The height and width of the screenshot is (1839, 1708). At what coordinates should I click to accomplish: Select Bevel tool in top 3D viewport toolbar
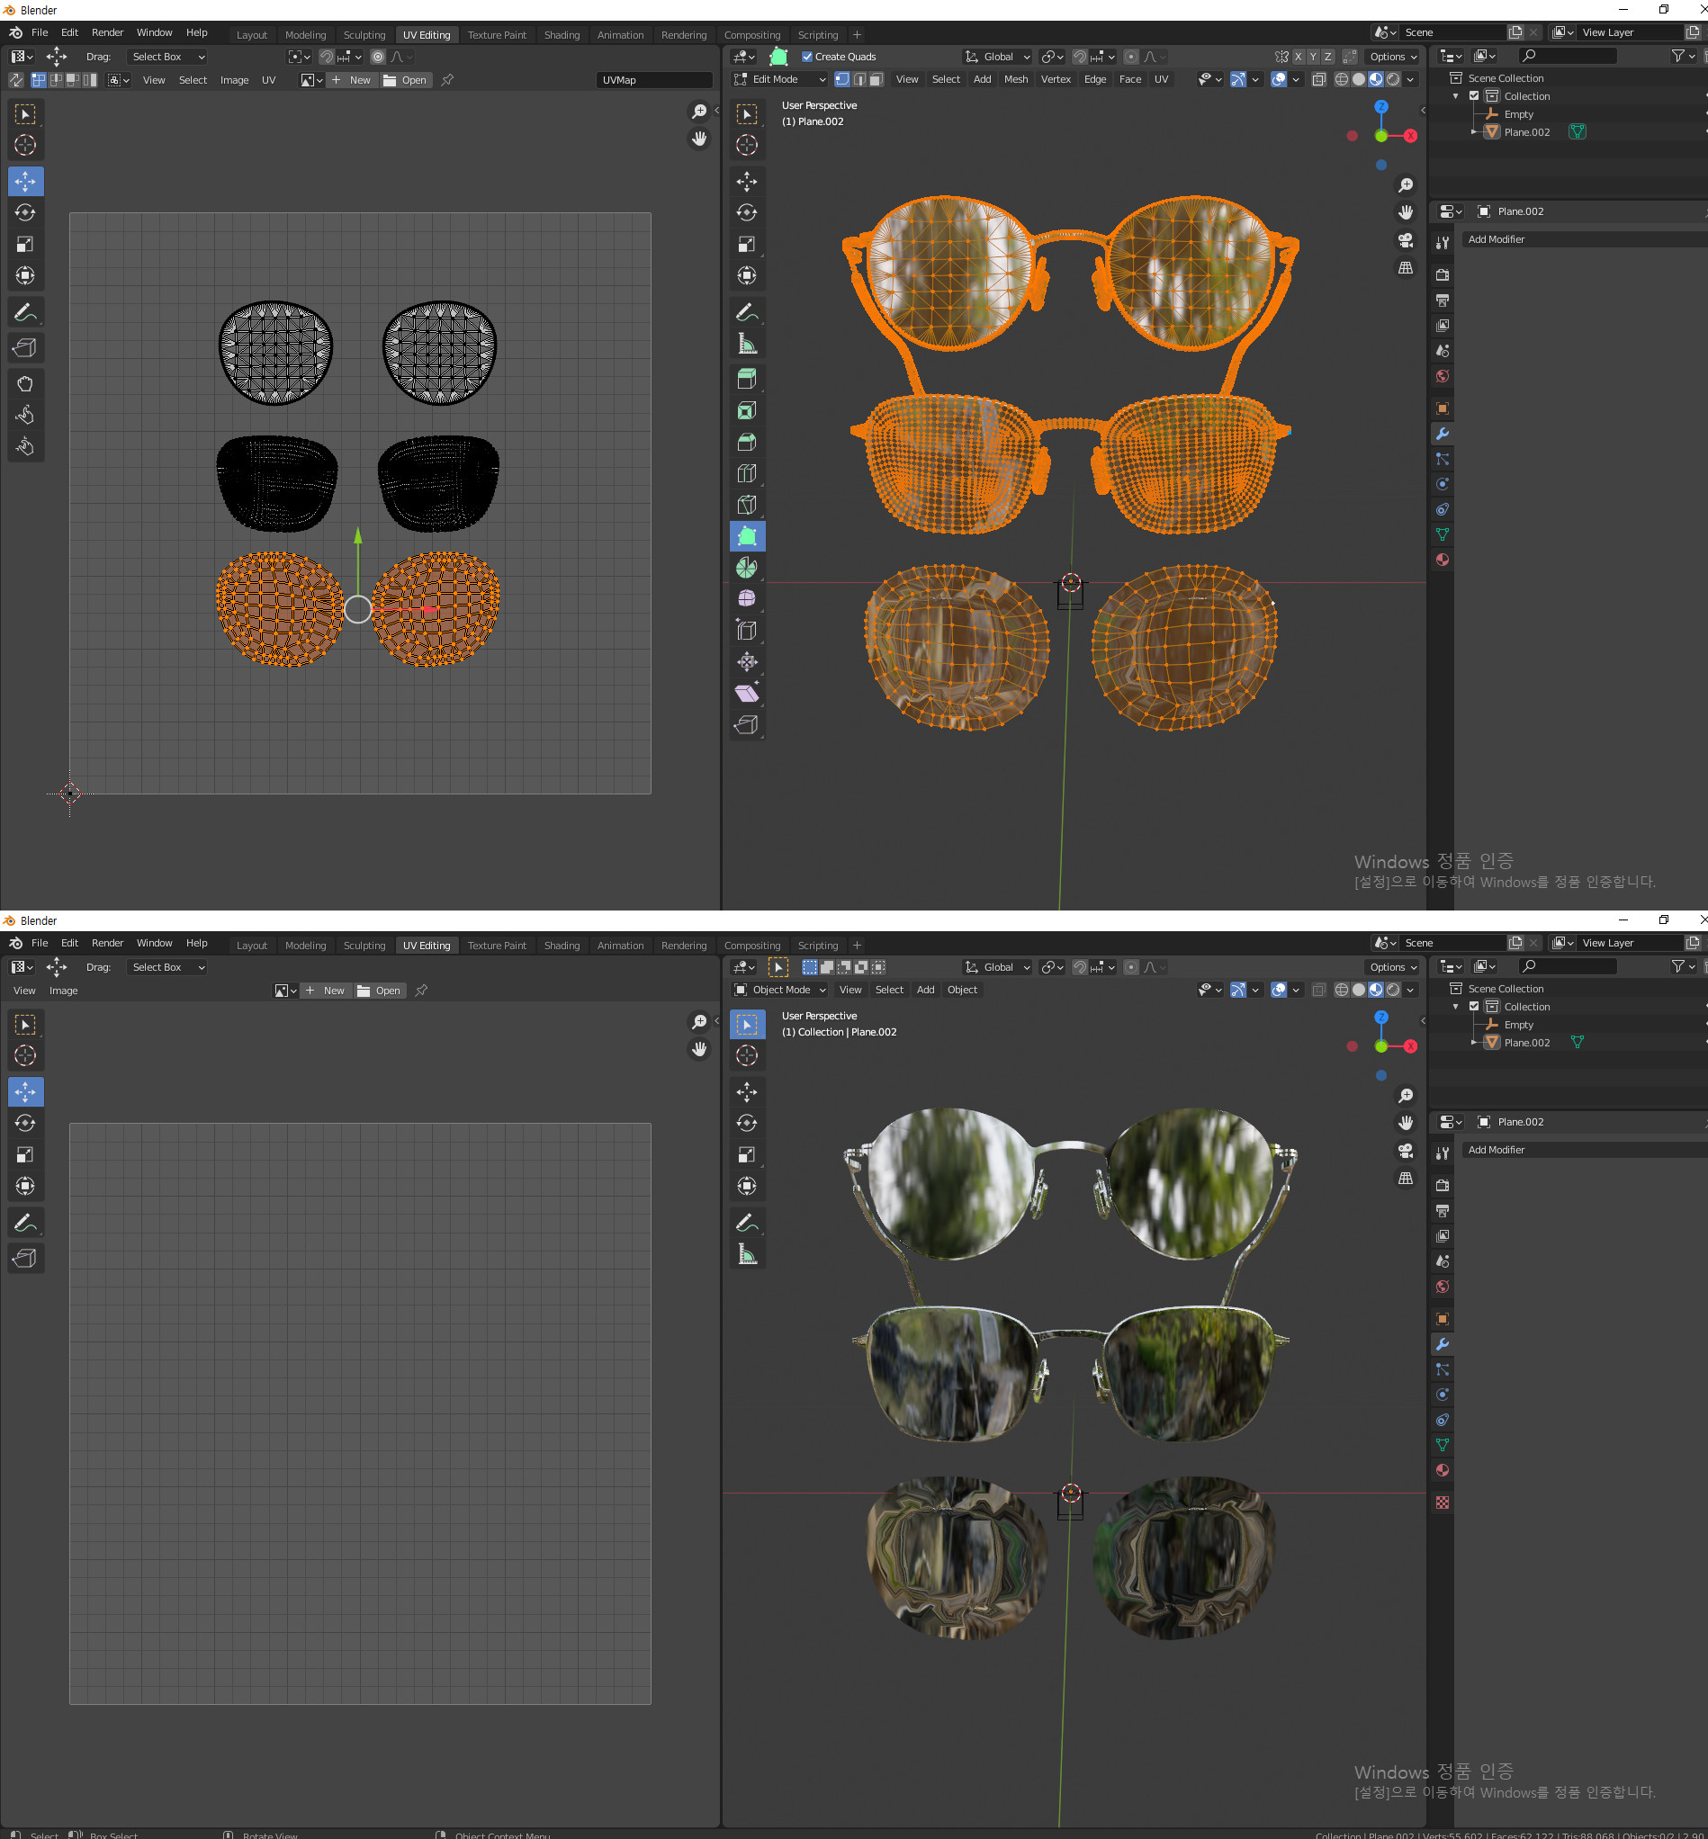click(x=747, y=442)
